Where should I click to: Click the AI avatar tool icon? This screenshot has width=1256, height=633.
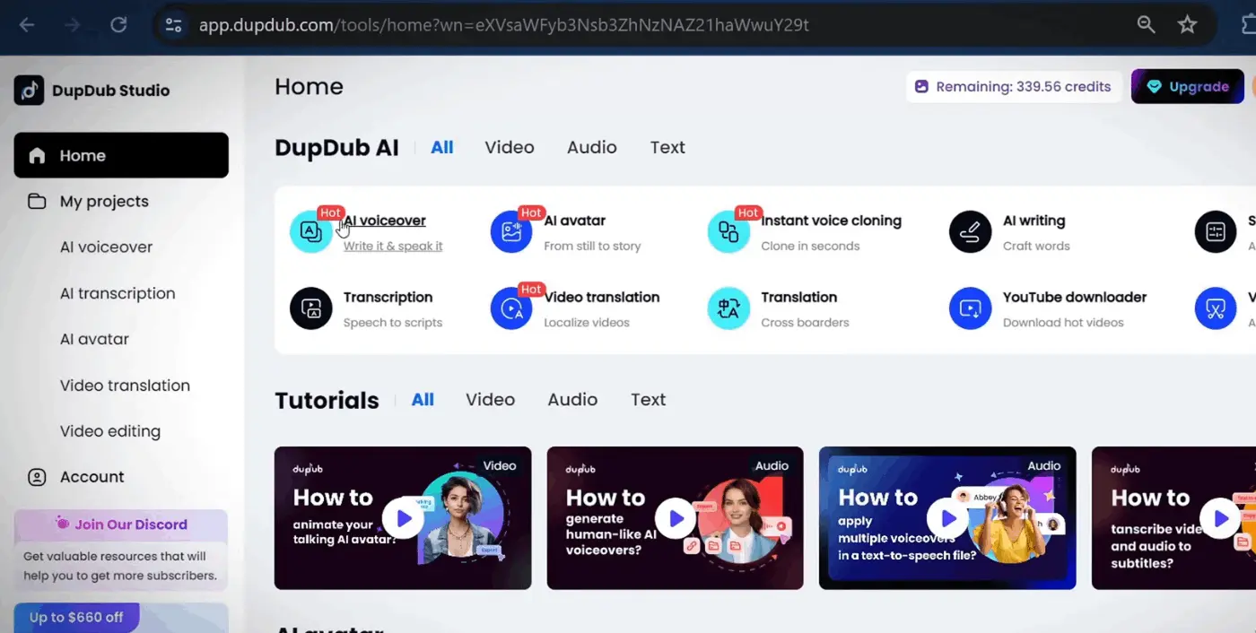(511, 232)
